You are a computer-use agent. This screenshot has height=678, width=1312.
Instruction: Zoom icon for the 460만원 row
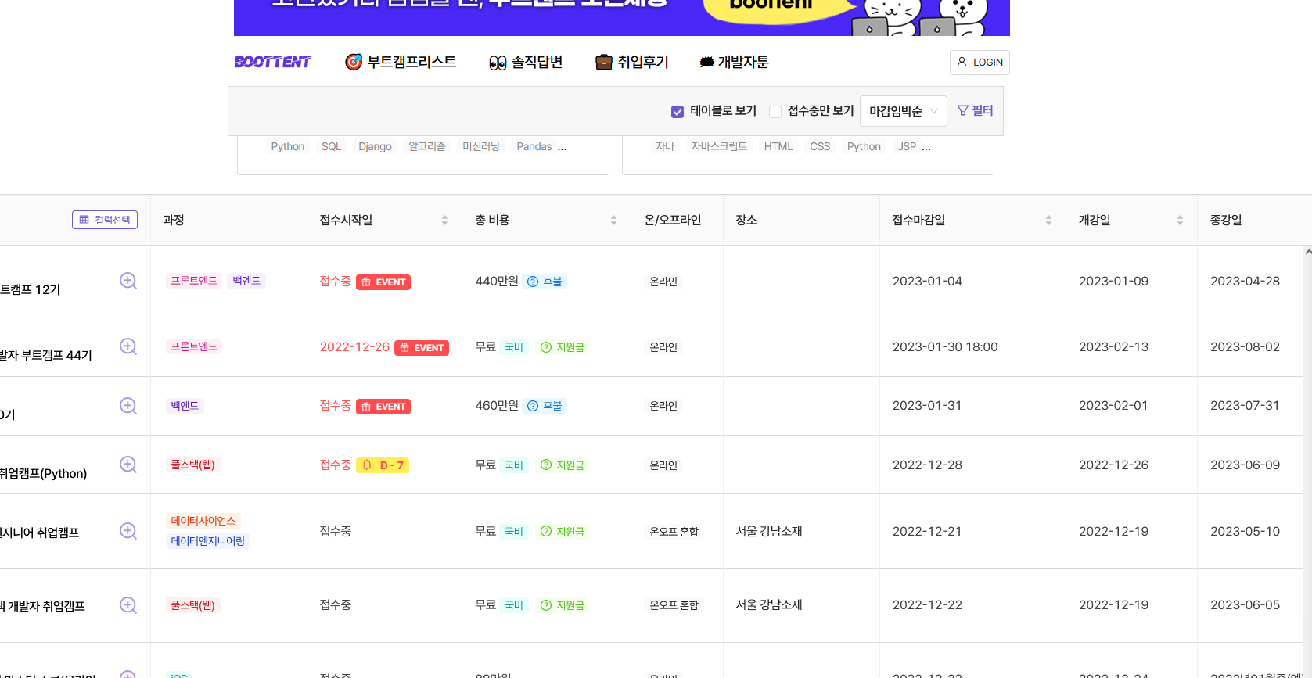click(128, 406)
